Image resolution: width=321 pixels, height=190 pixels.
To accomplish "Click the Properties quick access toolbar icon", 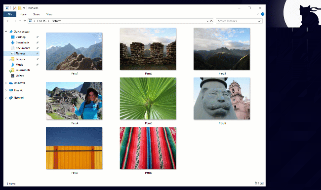I will tap(14, 8).
